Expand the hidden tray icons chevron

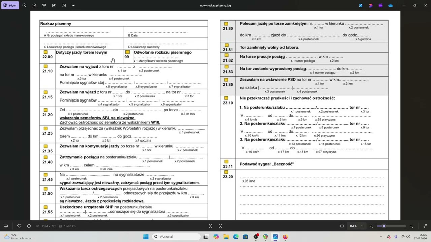pyautogui.click(x=381, y=237)
